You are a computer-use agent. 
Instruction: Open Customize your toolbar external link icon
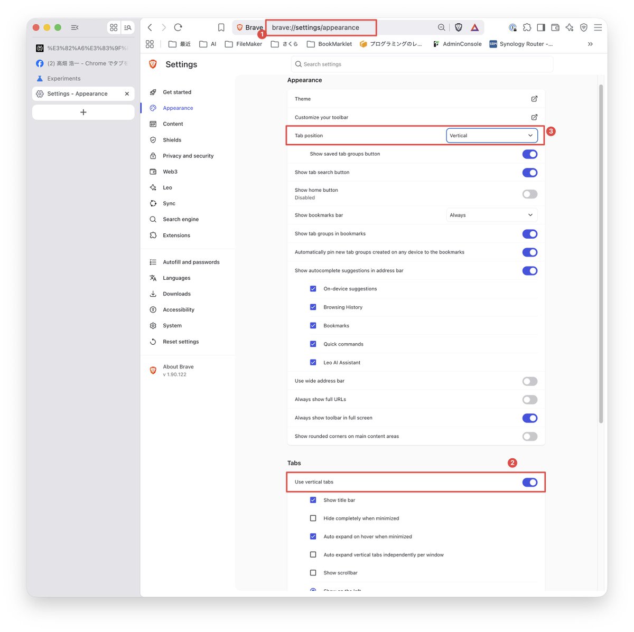[534, 117]
